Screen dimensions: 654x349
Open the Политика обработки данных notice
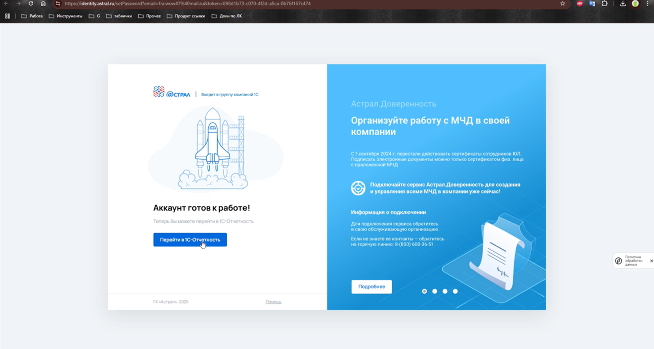pos(633,261)
